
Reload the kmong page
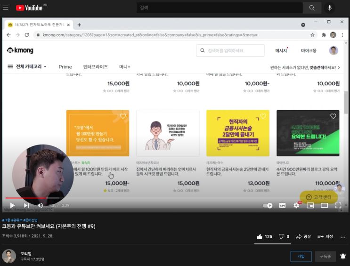pyautogui.click(x=27, y=35)
